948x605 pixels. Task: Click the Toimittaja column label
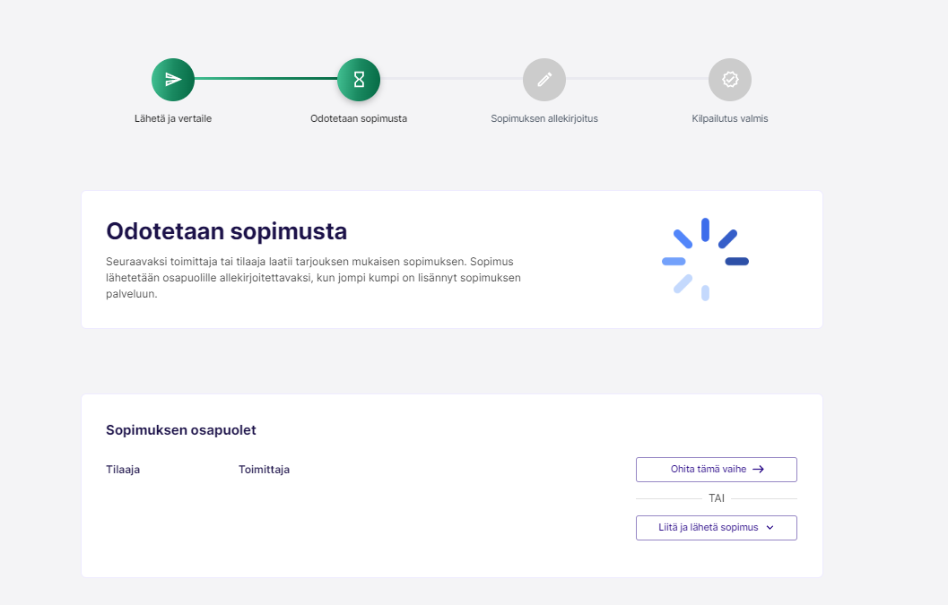pyautogui.click(x=264, y=470)
